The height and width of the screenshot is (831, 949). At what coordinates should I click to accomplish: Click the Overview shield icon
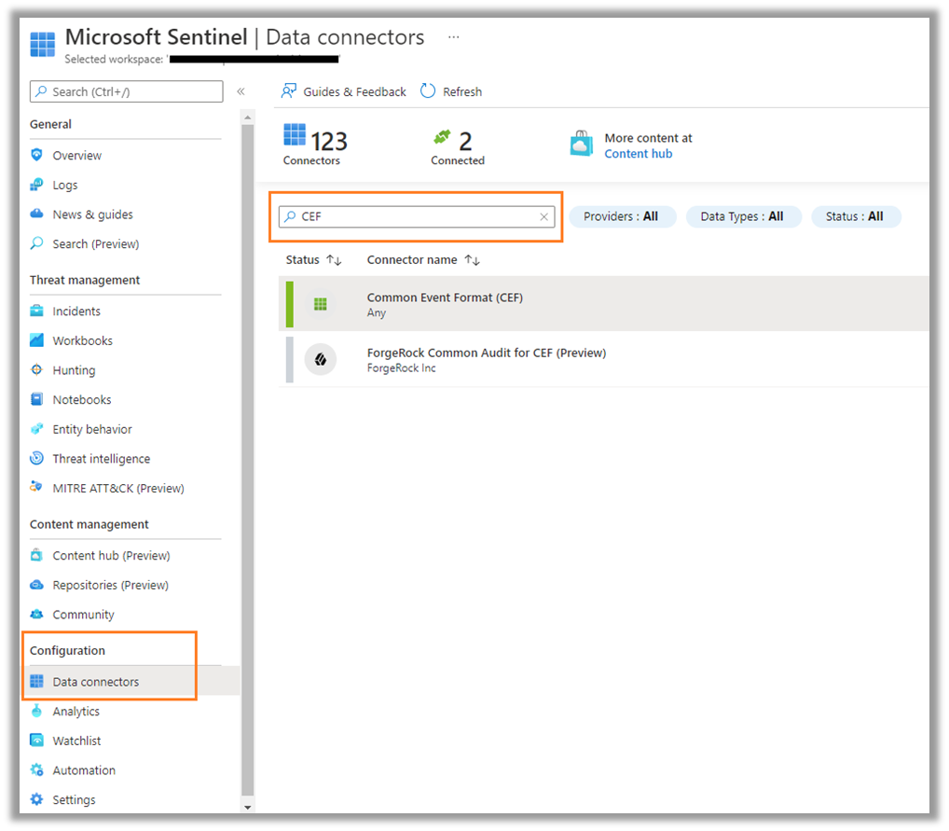37,156
